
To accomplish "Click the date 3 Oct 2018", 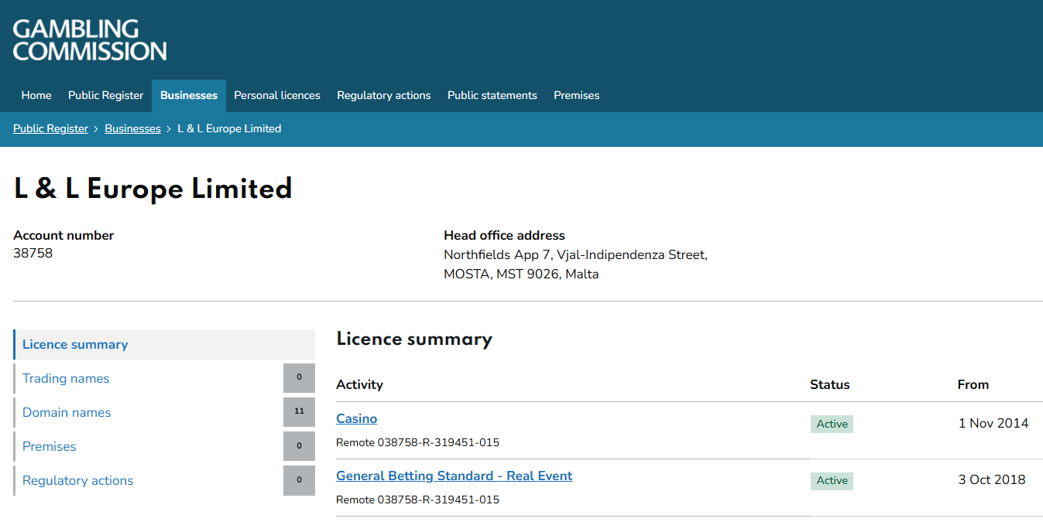I will click(992, 479).
